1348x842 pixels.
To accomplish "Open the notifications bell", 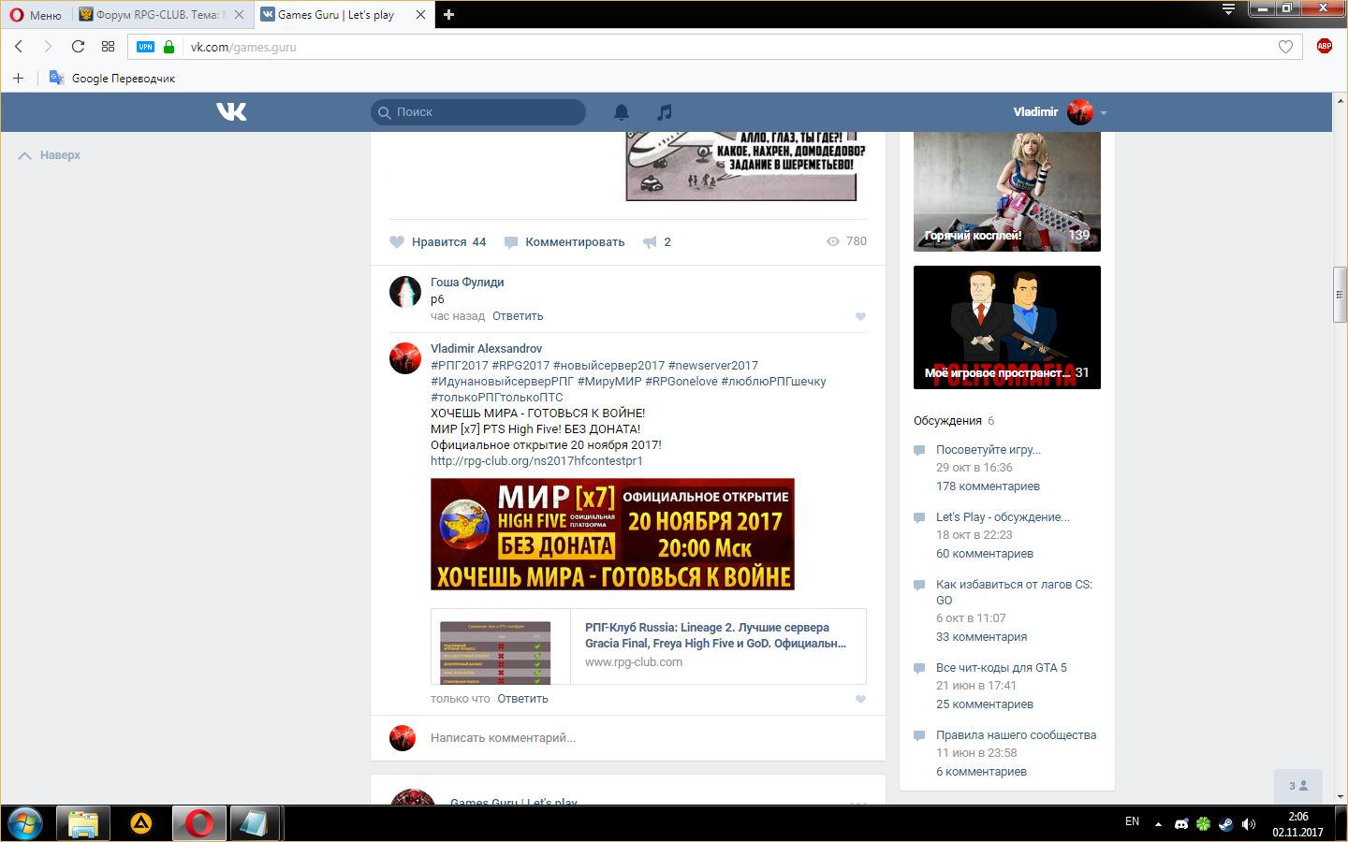I will click(x=622, y=112).
